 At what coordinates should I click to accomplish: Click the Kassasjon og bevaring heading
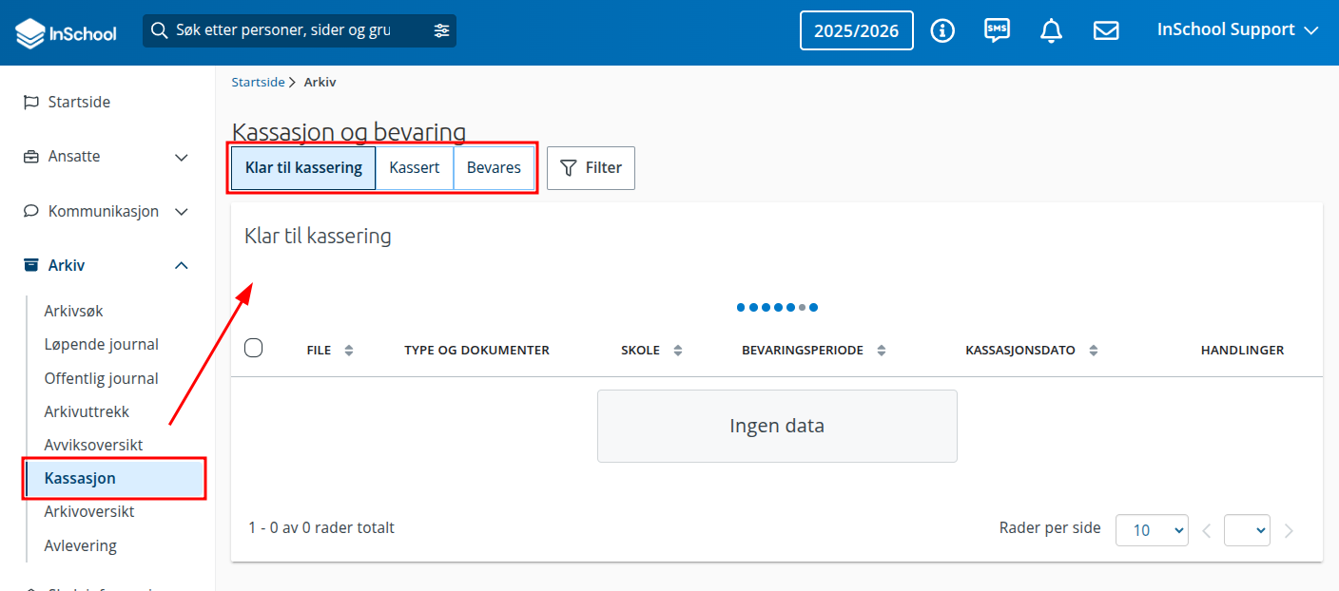[x=349, y=132]
